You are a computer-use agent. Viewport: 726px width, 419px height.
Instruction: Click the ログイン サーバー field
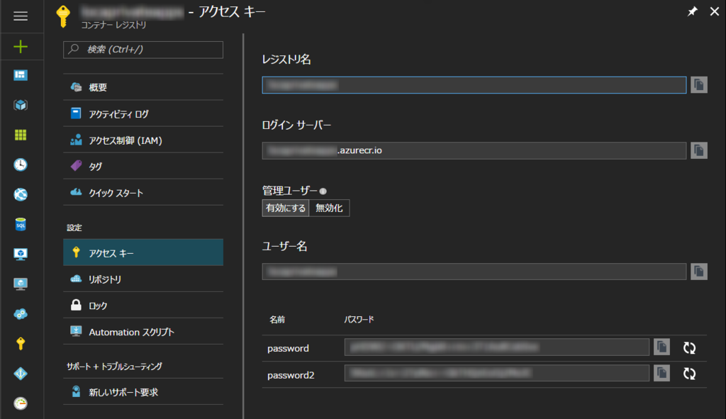click(474, 150)
